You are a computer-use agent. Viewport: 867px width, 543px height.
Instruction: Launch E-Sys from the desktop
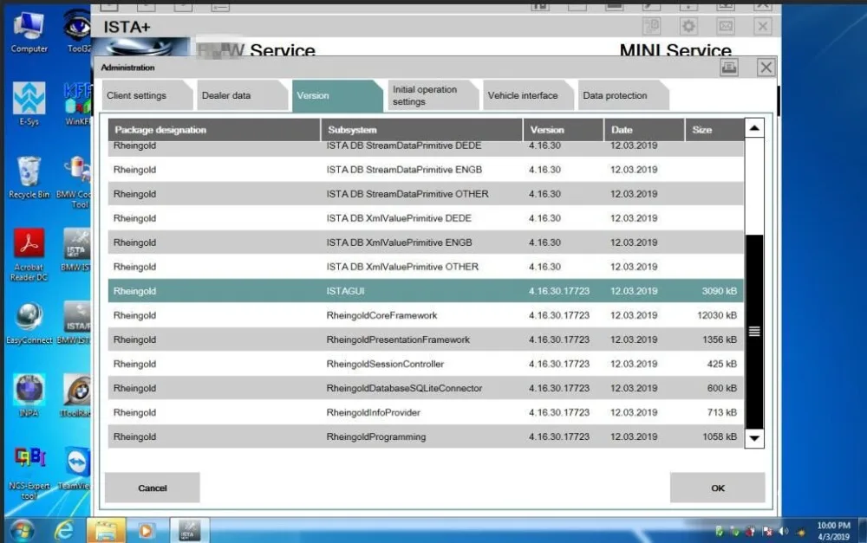click(29, 104)
